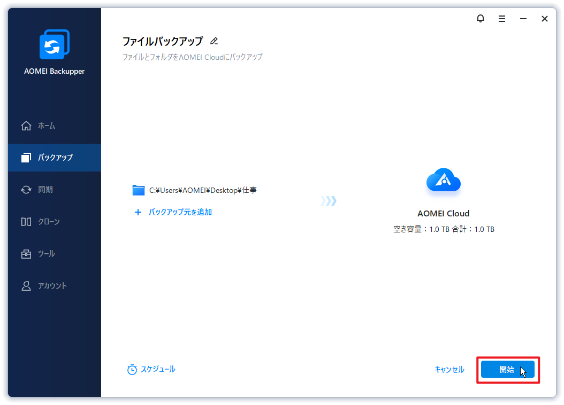The width and height of the screenshot is (564, 405).
Task: Click the plus icon to add source
Action: point(138,212)
